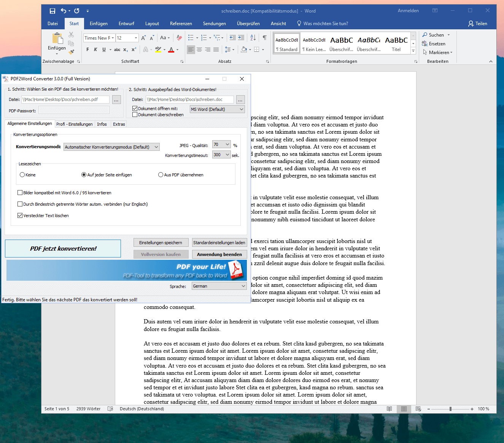
Task: Click the Cut scissors icon in Zwischenablage
Action: (71, 35)
